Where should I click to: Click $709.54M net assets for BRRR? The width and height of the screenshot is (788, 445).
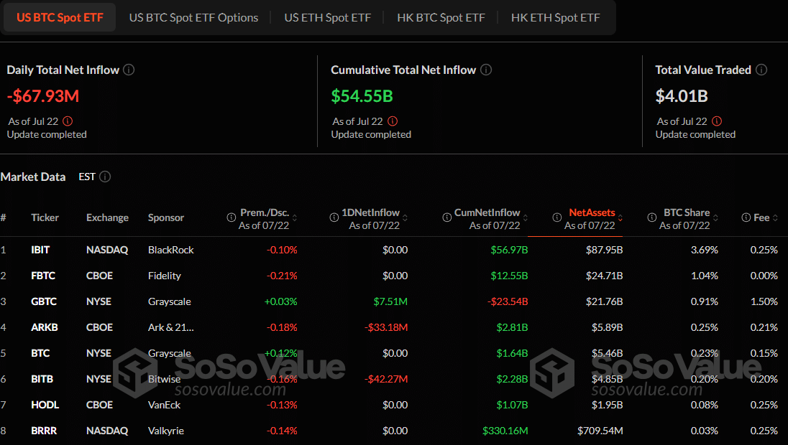coord(600,431)
